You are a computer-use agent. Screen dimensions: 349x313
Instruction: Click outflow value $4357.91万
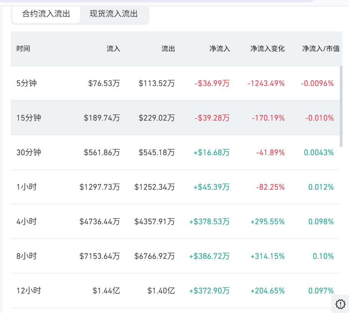(x=155, y=222)
